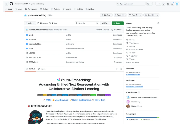Open the assets folder

pos(31,35)
